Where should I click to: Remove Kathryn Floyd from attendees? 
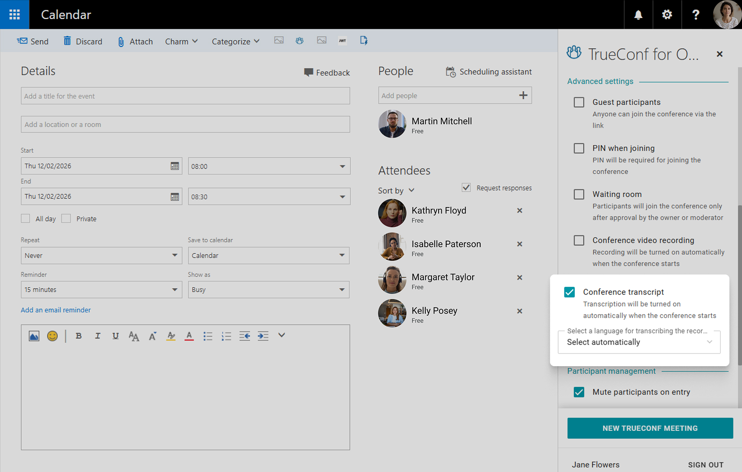519,211
